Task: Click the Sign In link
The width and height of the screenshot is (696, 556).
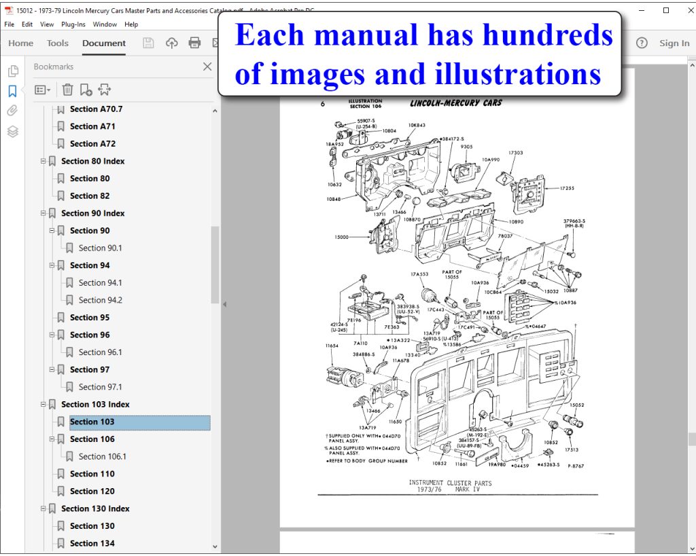Action: click(674, 43)
